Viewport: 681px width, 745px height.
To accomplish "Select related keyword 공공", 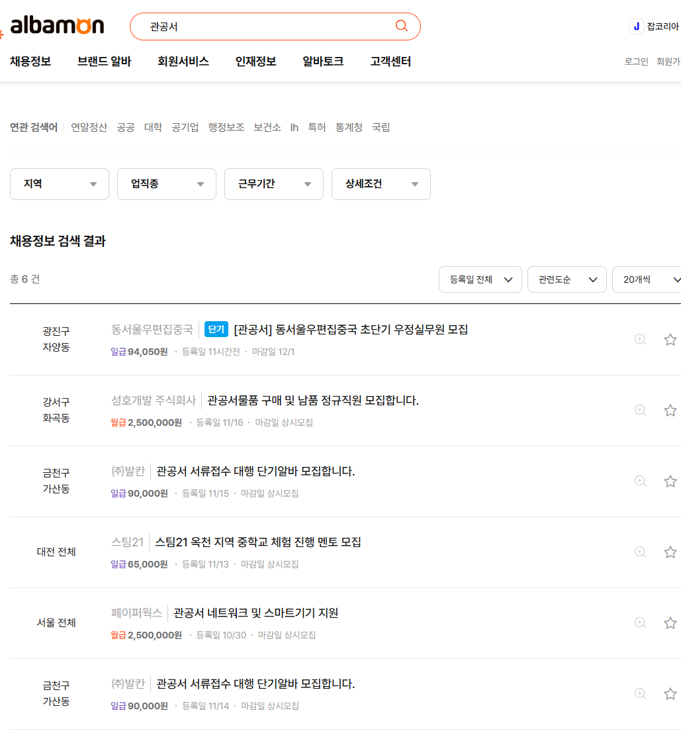I will click(x=125, y=127).
